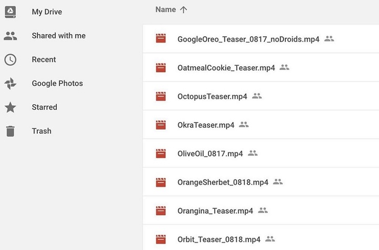Click video icon beside OctopusTeaser.mp4
The image size is (379, 250).
(161, 96)
